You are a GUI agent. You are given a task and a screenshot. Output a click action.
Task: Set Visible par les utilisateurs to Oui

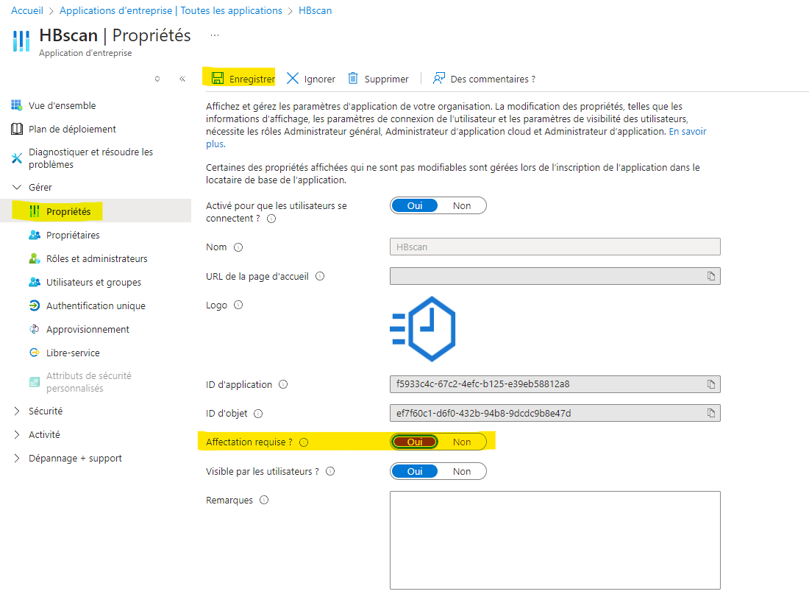coord(414,471)
